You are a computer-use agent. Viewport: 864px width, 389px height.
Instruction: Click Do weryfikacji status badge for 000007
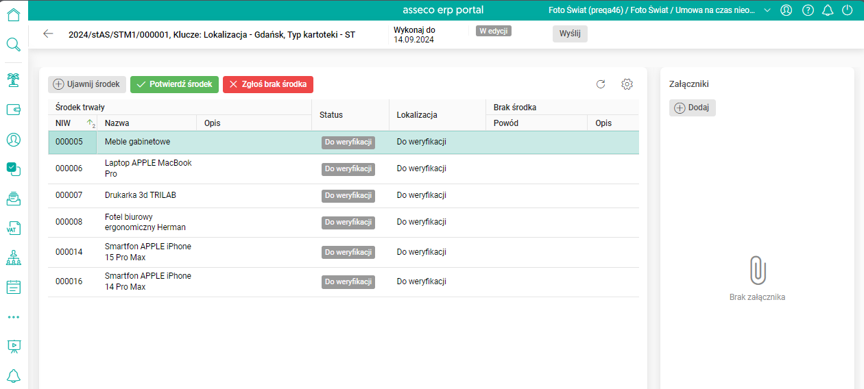tap(348, 196)
